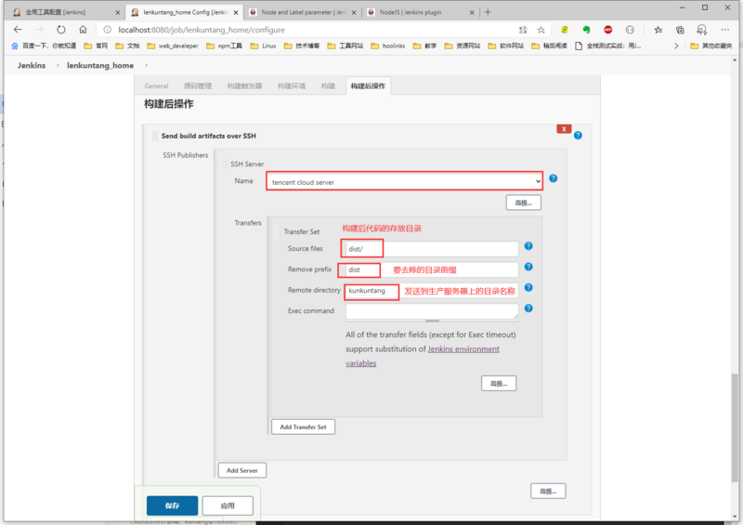This screenshot has width=743, height=525.
Task: Open help for Remove prefix field
Action: pos(528,267)
